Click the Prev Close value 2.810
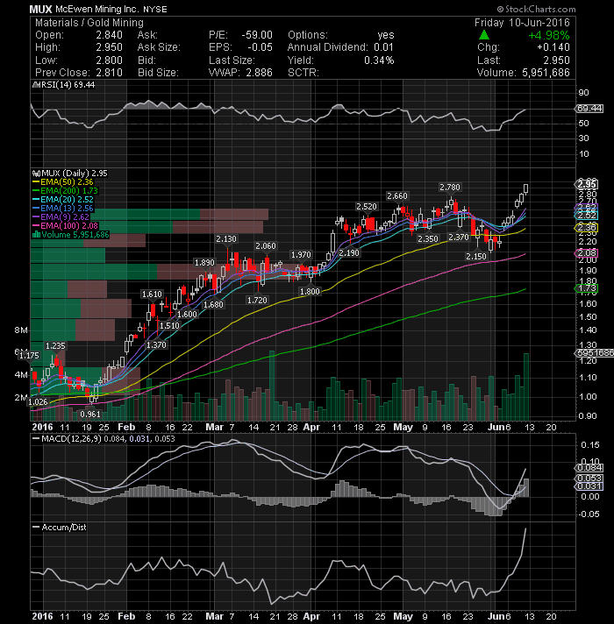614x624 pixels. tap(109, 73)
